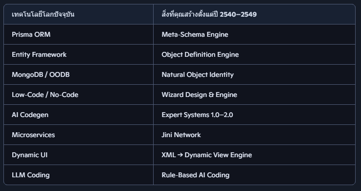361x191 pixels.
Task: Click the left column Thai header
Action: tap(78, 14)
